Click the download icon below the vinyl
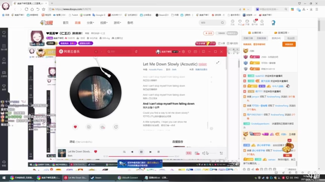 coord(102,127)
